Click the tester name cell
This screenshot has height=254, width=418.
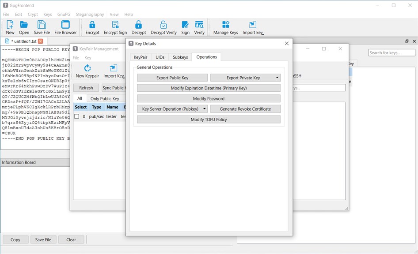pos(111,116)
